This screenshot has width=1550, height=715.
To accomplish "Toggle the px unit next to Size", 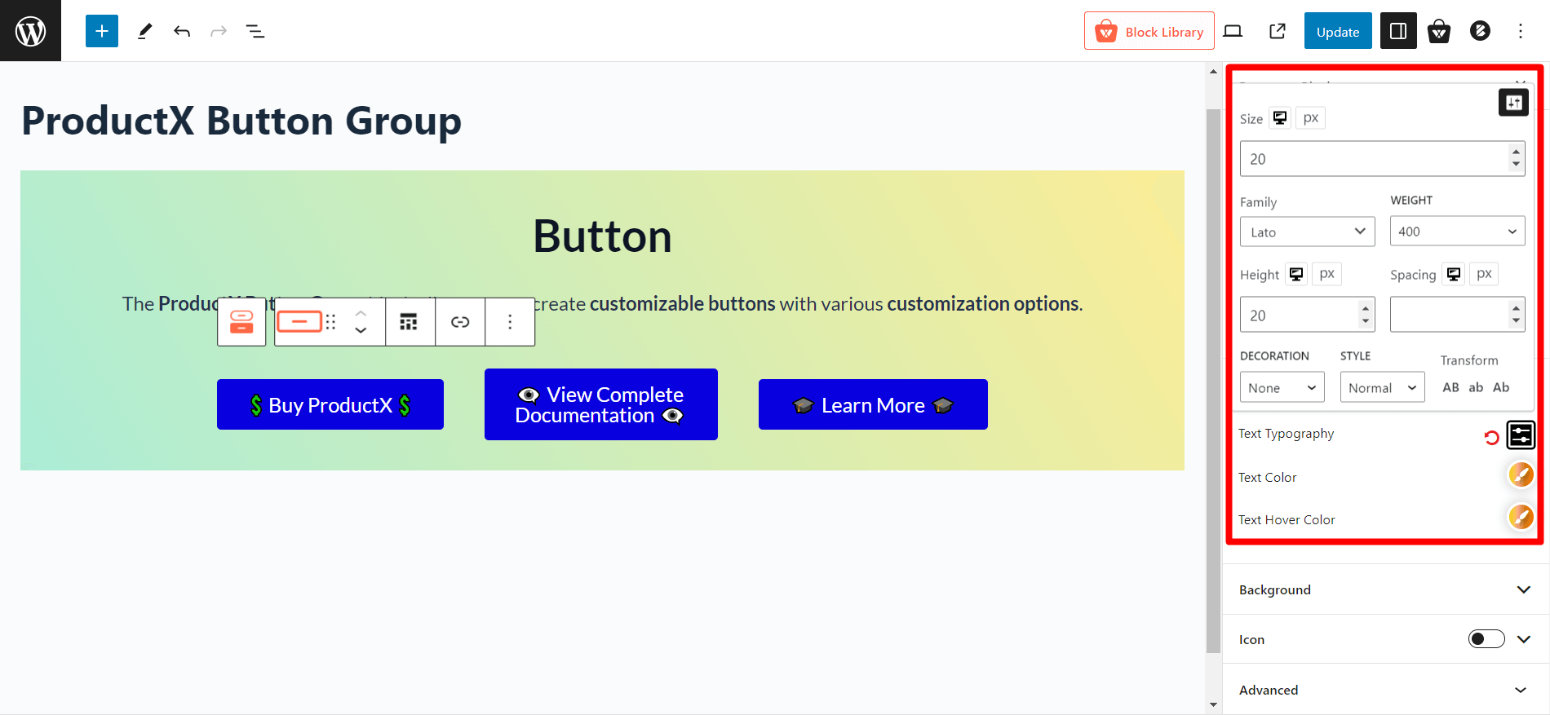I will point(1309,117).
